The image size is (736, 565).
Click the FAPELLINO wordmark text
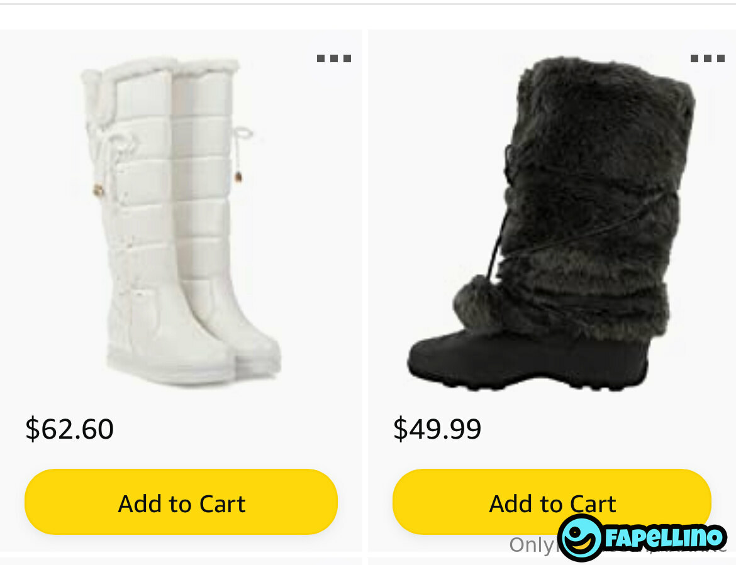pos(664,537)
